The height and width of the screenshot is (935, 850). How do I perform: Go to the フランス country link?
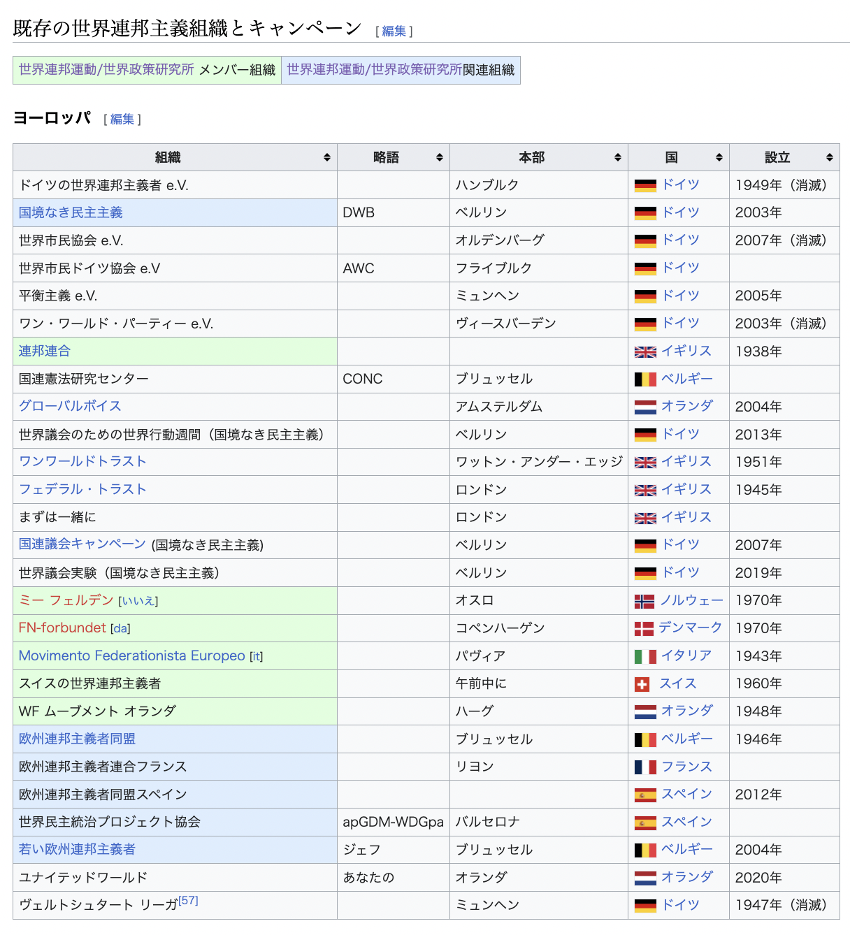coord(687,767)
